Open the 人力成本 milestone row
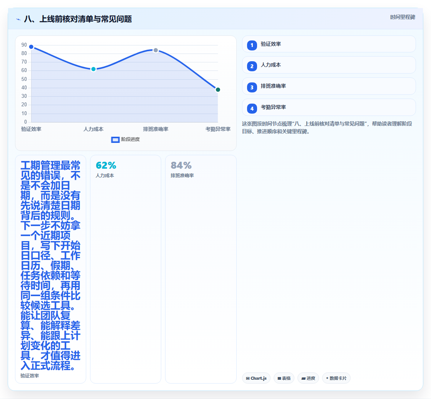Image resolution: width=431 pixels, height=399 pixels. [329, 65]
